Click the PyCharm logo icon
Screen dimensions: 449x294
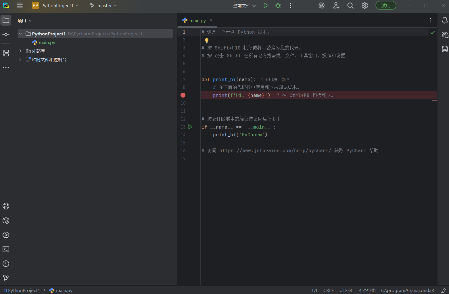coord(6,5)
